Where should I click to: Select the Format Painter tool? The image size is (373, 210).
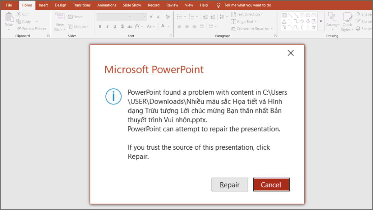(32, 29)
